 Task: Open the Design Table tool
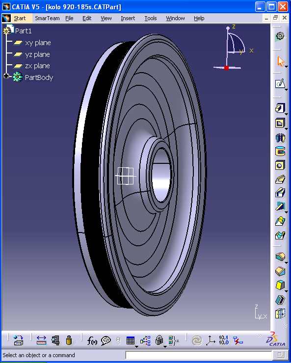131,340
